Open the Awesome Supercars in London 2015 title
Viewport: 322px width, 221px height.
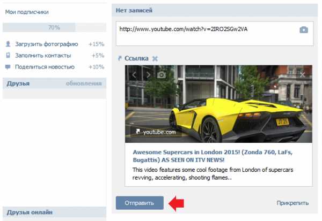point(213,156)
